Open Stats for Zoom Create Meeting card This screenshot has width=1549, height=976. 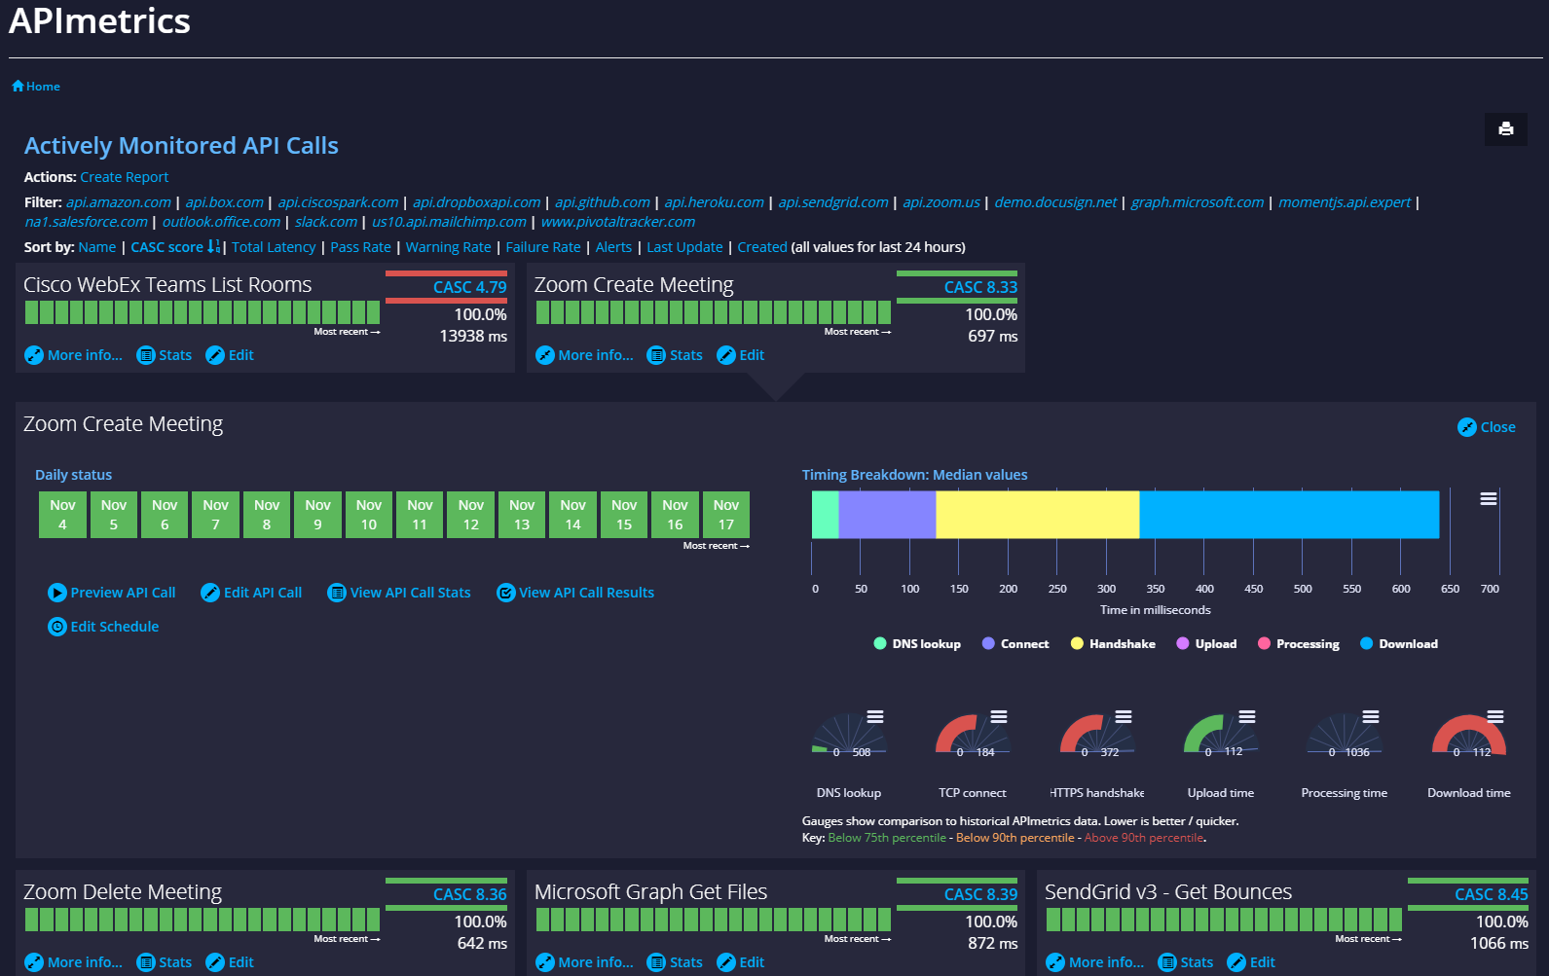click(x=675, y=355)
